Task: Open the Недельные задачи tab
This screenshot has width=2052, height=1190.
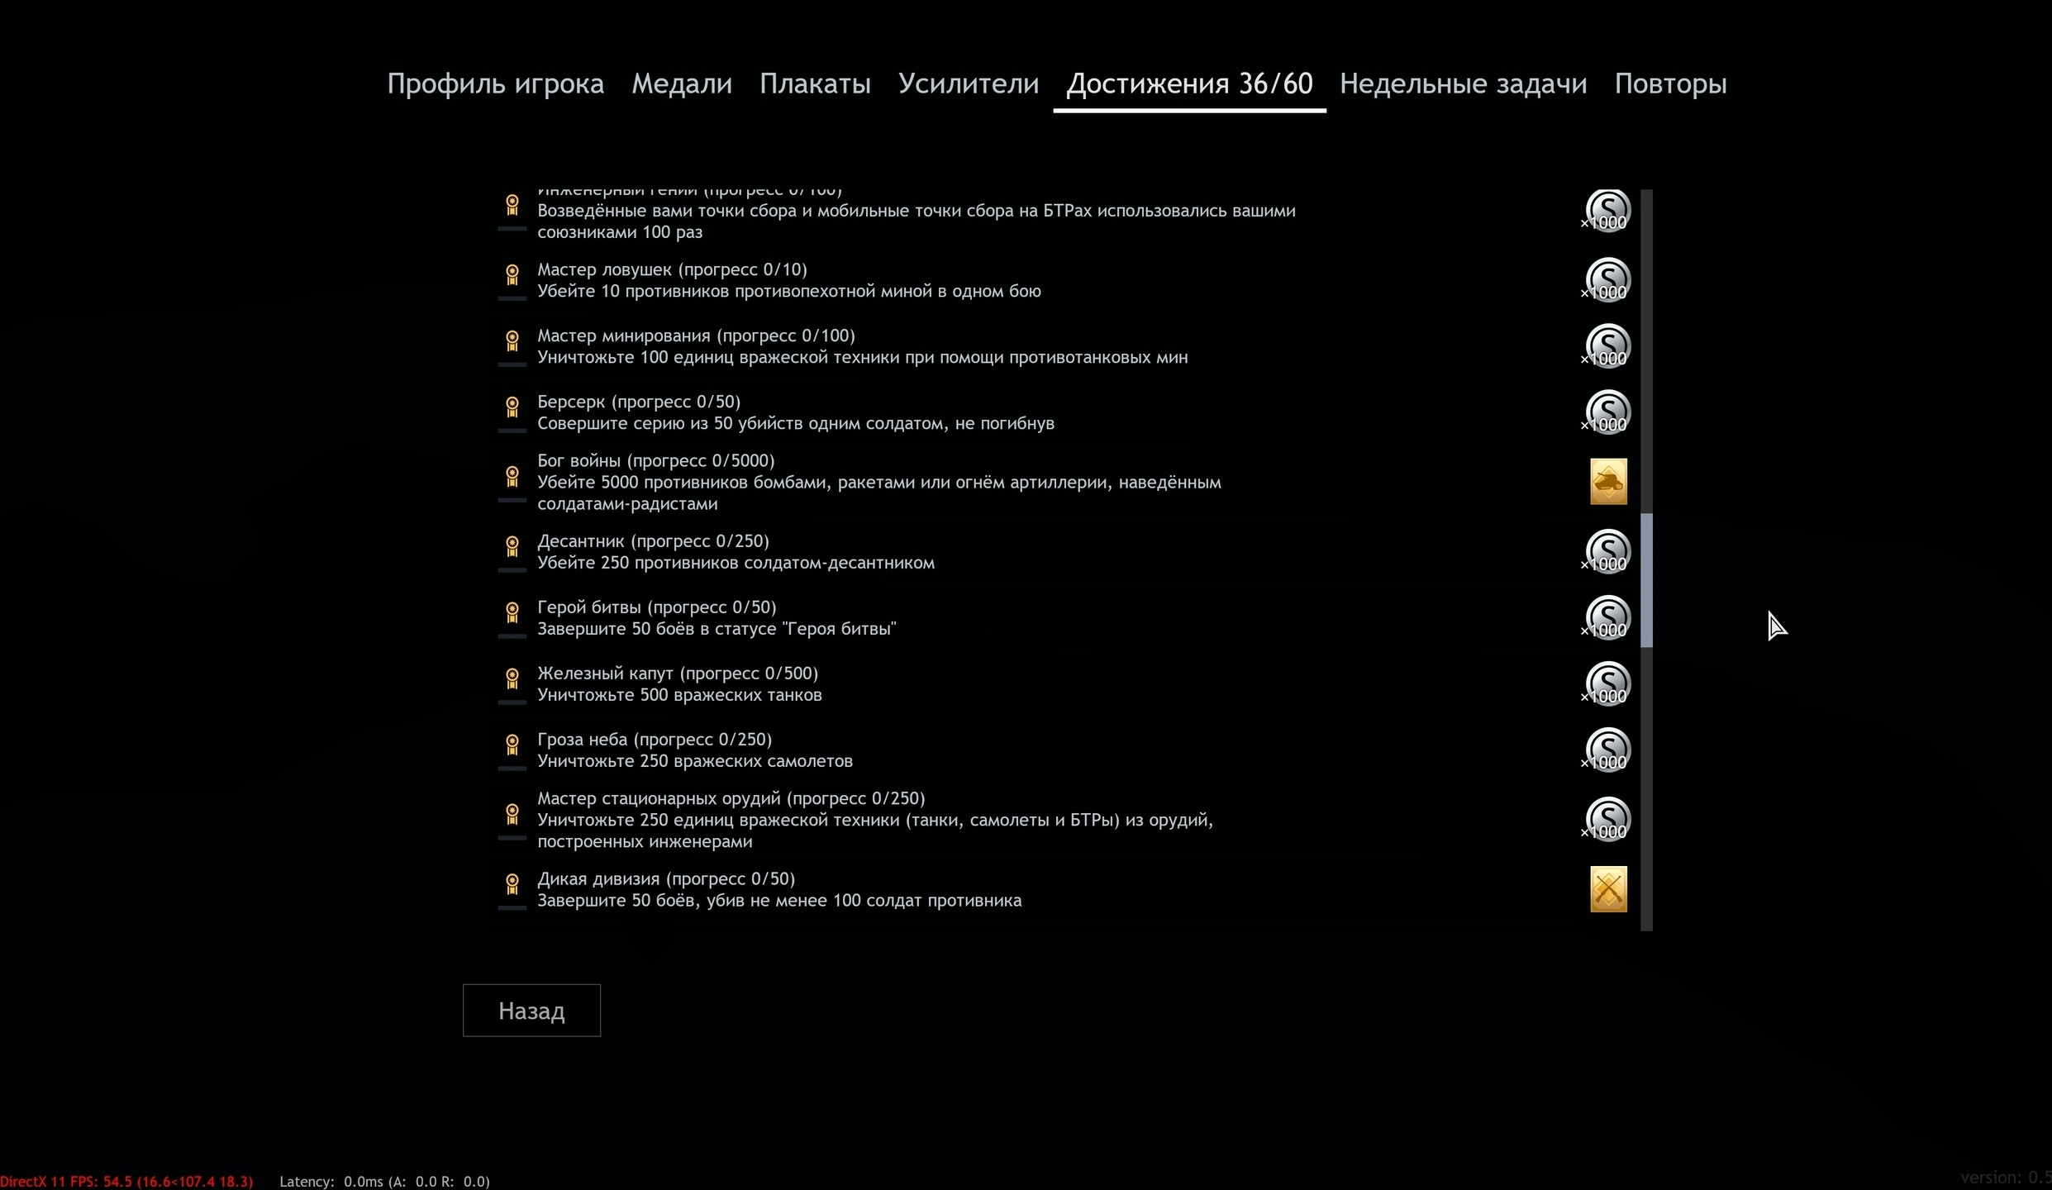Action: point(1463,84)
